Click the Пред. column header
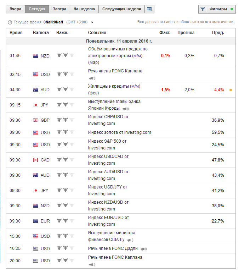 [x=218, y=33]
